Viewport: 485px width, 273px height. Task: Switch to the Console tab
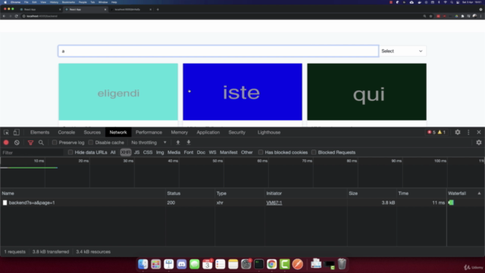coord(67,132)
